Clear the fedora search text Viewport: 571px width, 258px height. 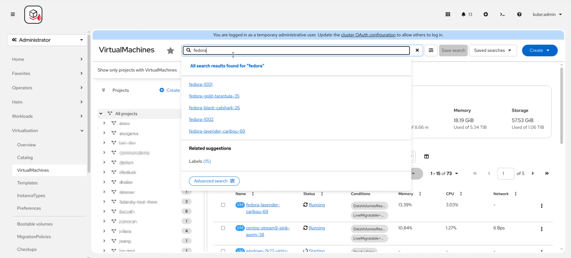coord(417,50)
